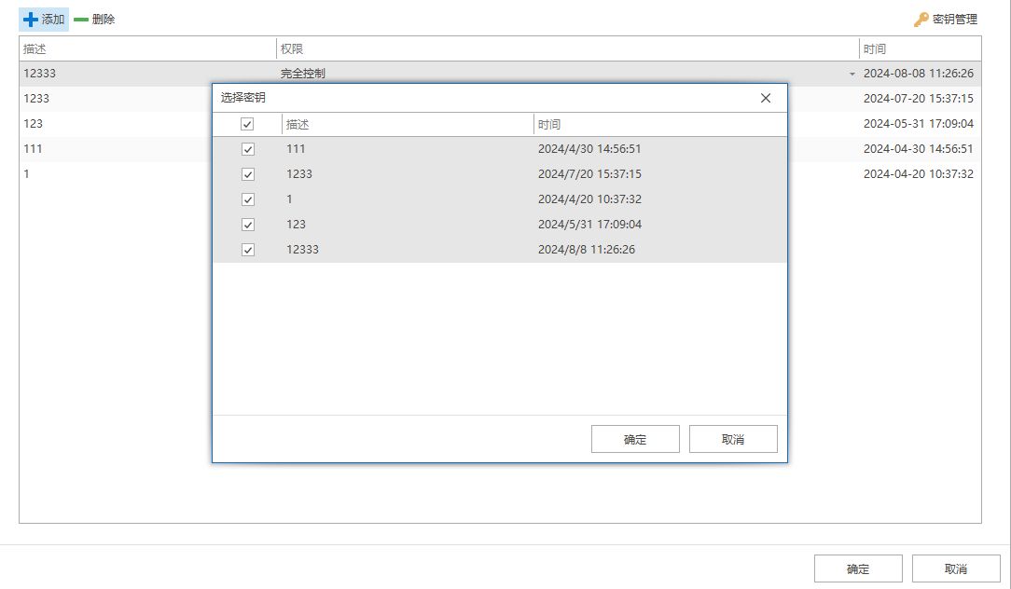The height and width of the screenshot is (589, 1011).
Task: Click 确定 in the key selection dialog
Action: [635, 439]
